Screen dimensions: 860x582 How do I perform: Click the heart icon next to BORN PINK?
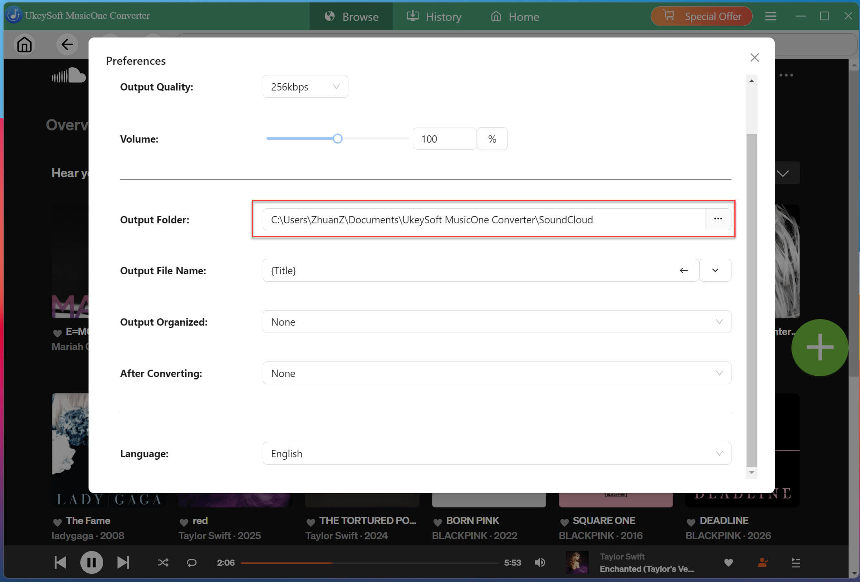438,522
